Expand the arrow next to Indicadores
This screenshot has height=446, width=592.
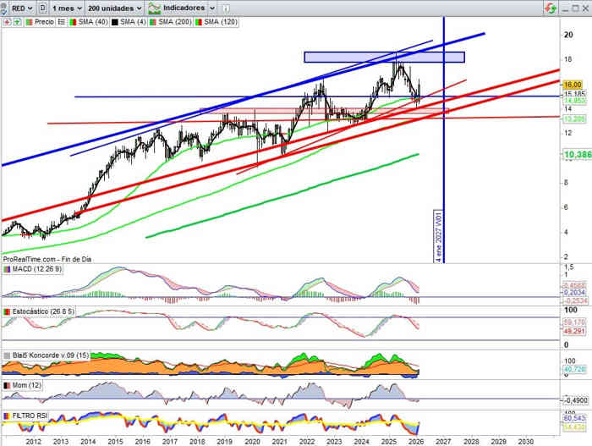coord(210,7)
